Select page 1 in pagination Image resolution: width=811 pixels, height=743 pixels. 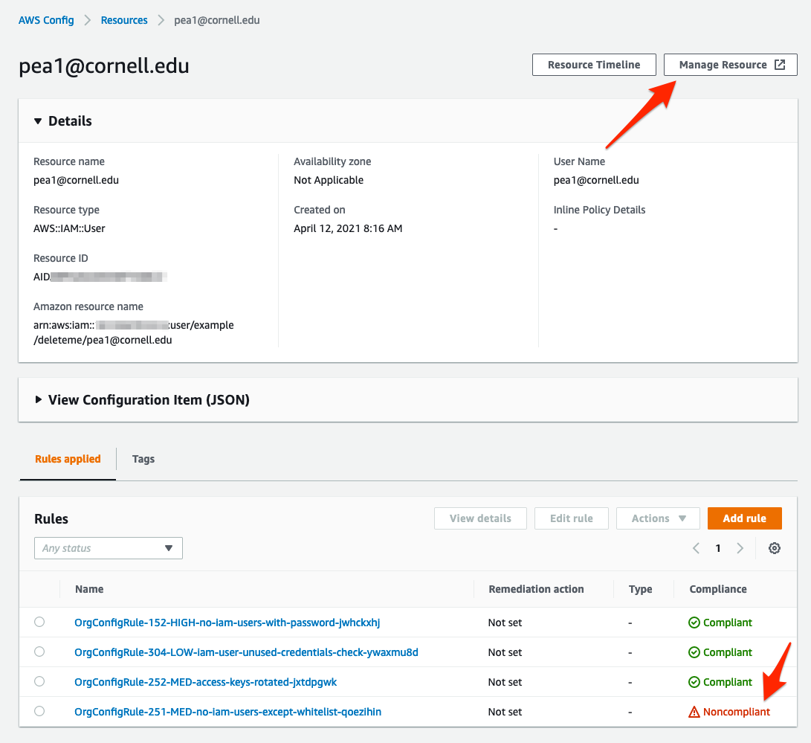tap(718, 548)
